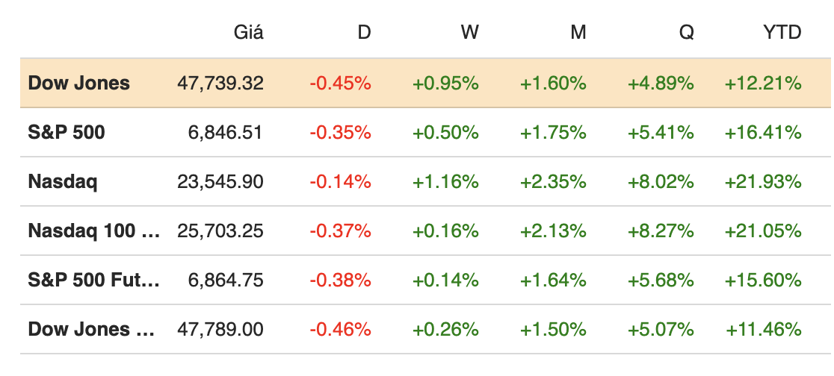The height and width of the screenshot is (376, 834).
Task: Open the S&P 500 index link
Action: 67,132
